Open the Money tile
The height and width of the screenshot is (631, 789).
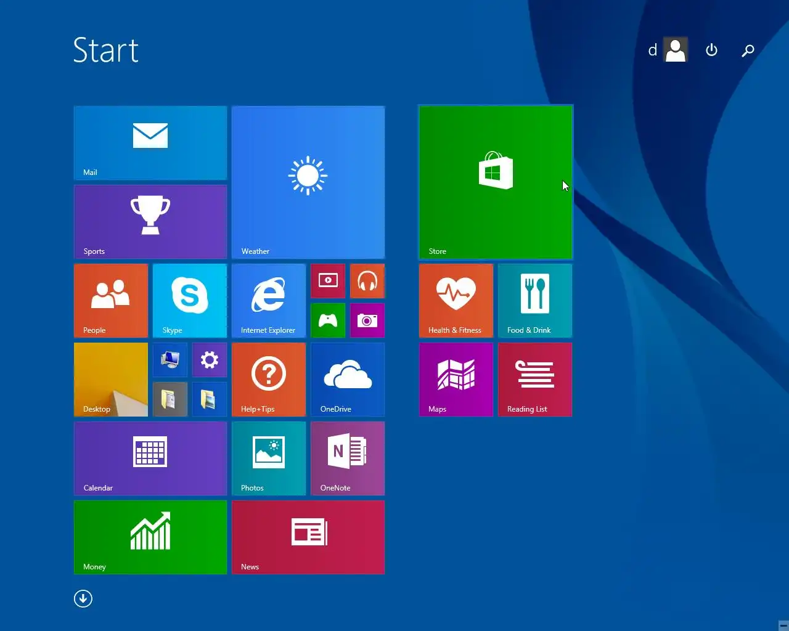click(150, 537)
